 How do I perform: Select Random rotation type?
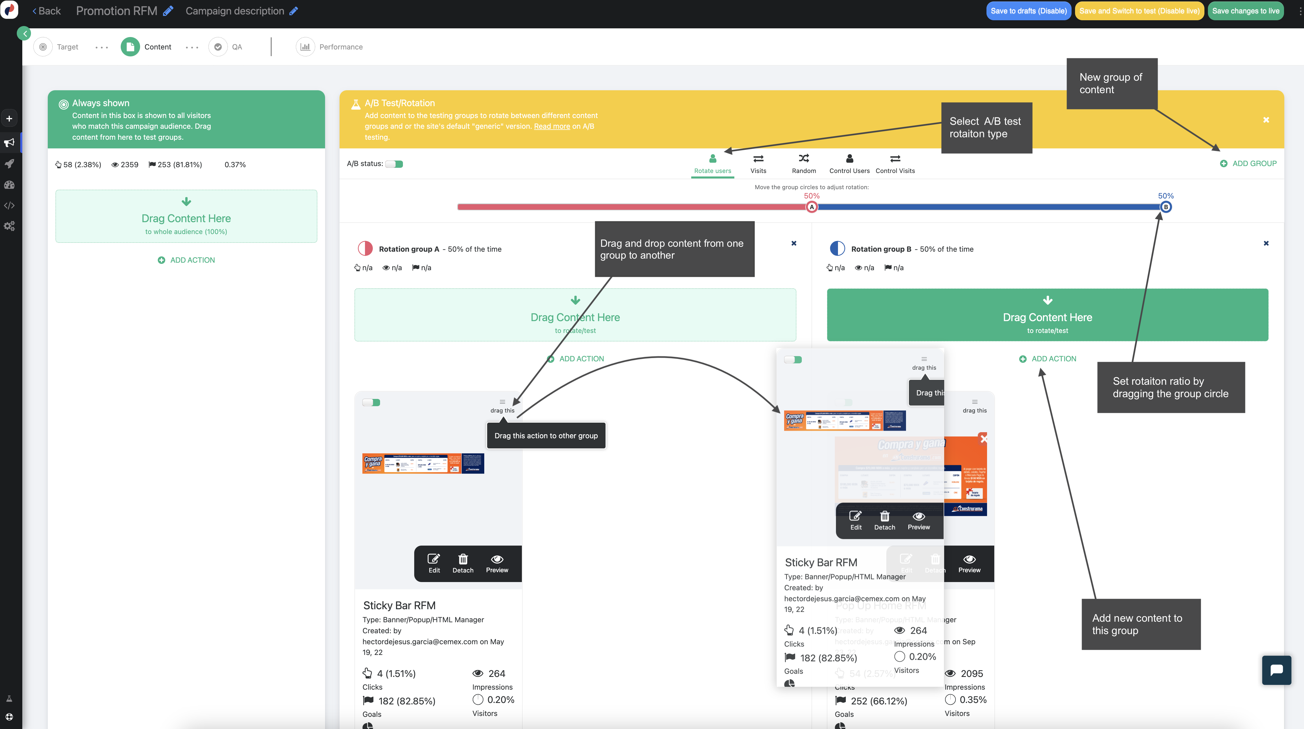click(804, 164)
